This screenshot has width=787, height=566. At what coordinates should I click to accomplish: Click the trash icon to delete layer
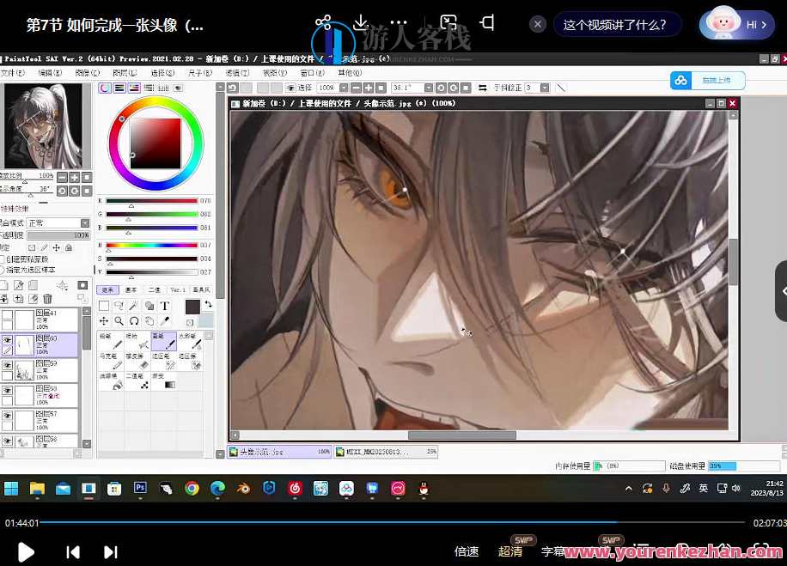pyautogui.click(x=48, y=298)
